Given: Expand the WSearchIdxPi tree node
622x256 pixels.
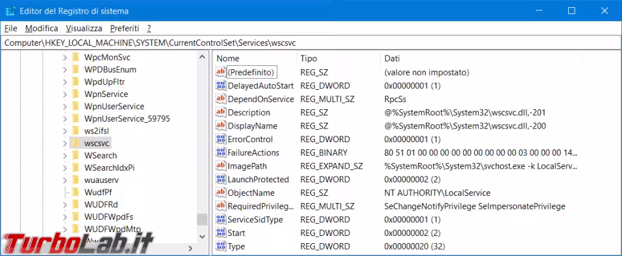Looking at the screenshot, I should click(x=65, y=168).
